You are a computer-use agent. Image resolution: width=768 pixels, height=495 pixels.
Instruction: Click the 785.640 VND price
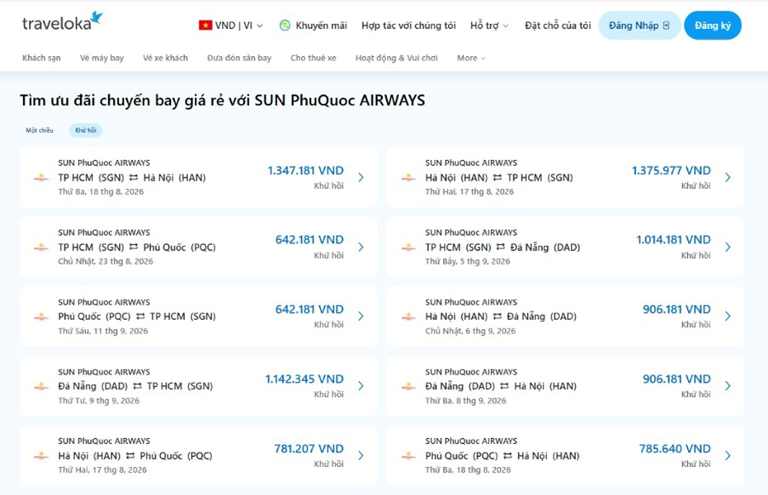pos(675,449)
